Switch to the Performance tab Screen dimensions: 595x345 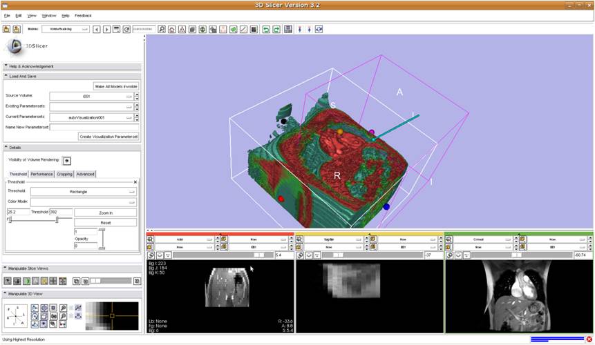(41, 174)
